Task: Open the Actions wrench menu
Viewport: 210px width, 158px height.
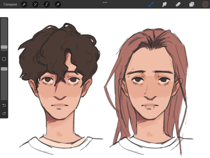Action: coord(24,4)
